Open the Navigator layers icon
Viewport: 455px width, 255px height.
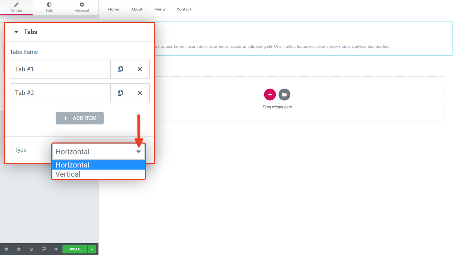[19, 249]
